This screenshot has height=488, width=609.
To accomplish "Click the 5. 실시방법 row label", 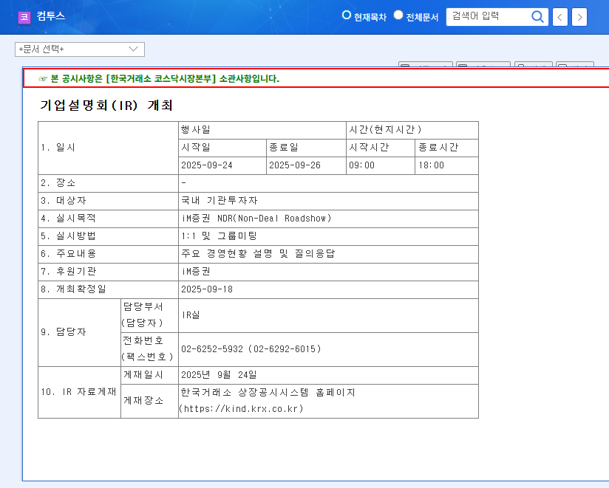I will point(108,236).
